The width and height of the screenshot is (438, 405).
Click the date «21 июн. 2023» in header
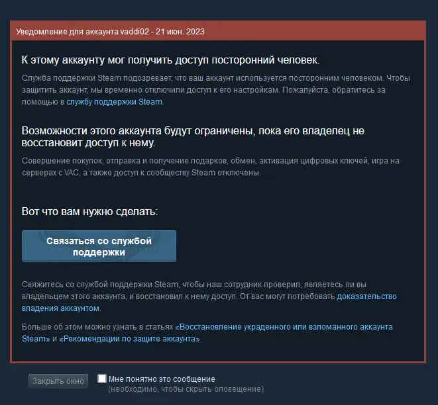180,32
